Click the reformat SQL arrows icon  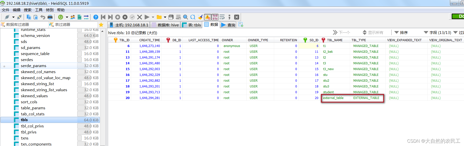[193, 17]
